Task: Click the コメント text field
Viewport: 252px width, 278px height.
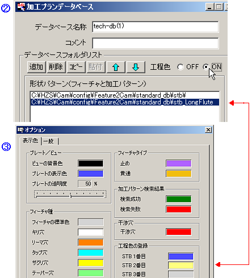Action: tap(156, 43)
